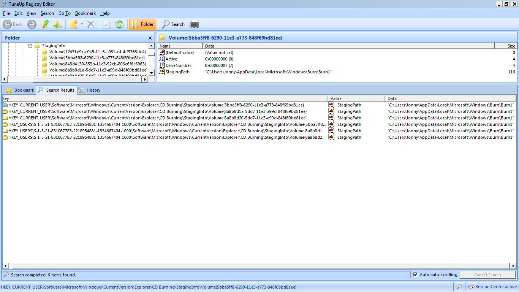
Task: Click the Forward navigation arrow icon
Action: (x=32, y=24)
